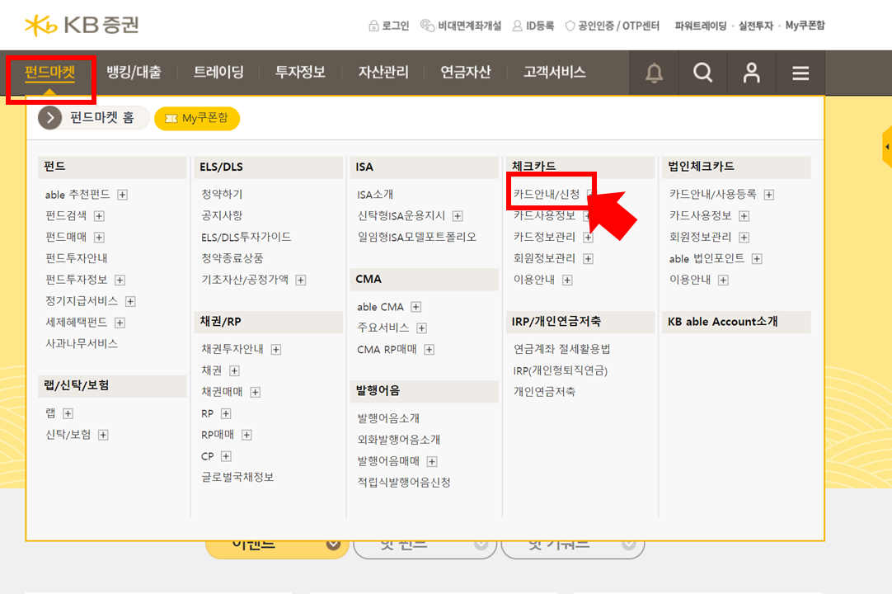Open 일임형ISA모델포트폴리오 link
The image size is (892, 594).
click(x=416, y=237)
